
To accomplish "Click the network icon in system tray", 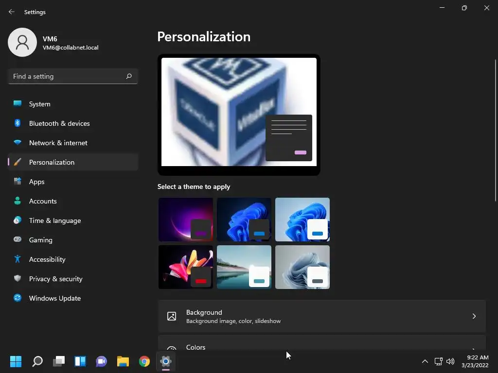I will point(438,361).
